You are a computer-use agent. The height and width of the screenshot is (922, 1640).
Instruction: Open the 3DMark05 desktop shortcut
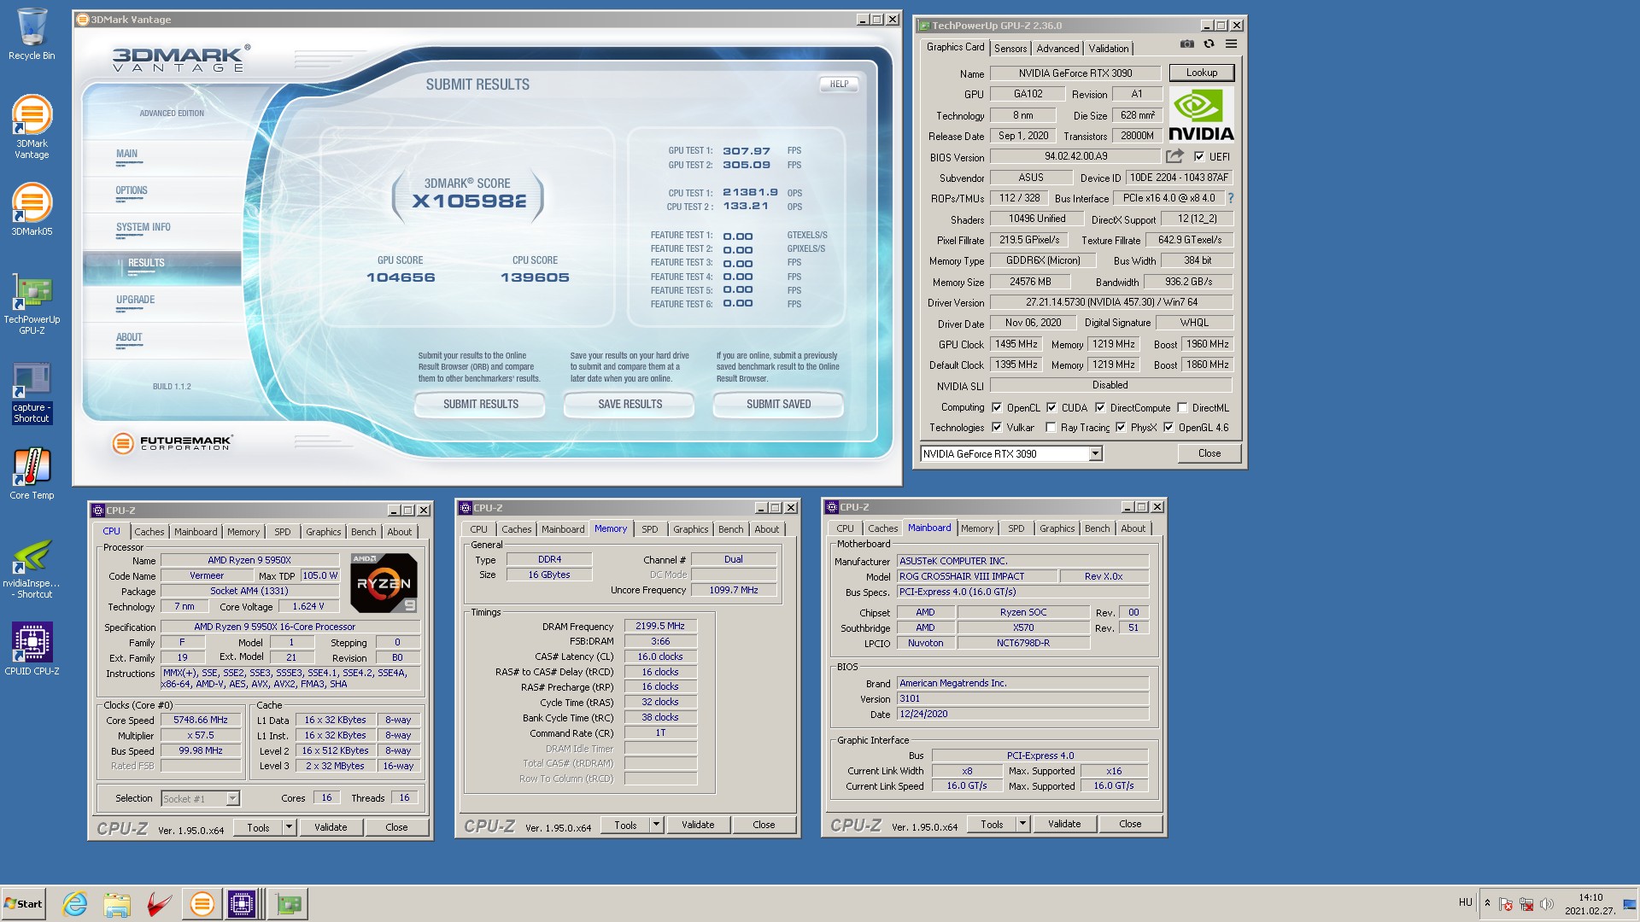pos(32,209)
